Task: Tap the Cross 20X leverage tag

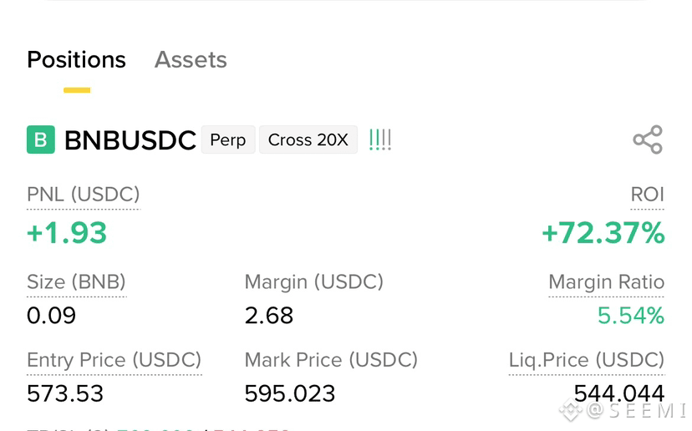Action: [308, 139]
